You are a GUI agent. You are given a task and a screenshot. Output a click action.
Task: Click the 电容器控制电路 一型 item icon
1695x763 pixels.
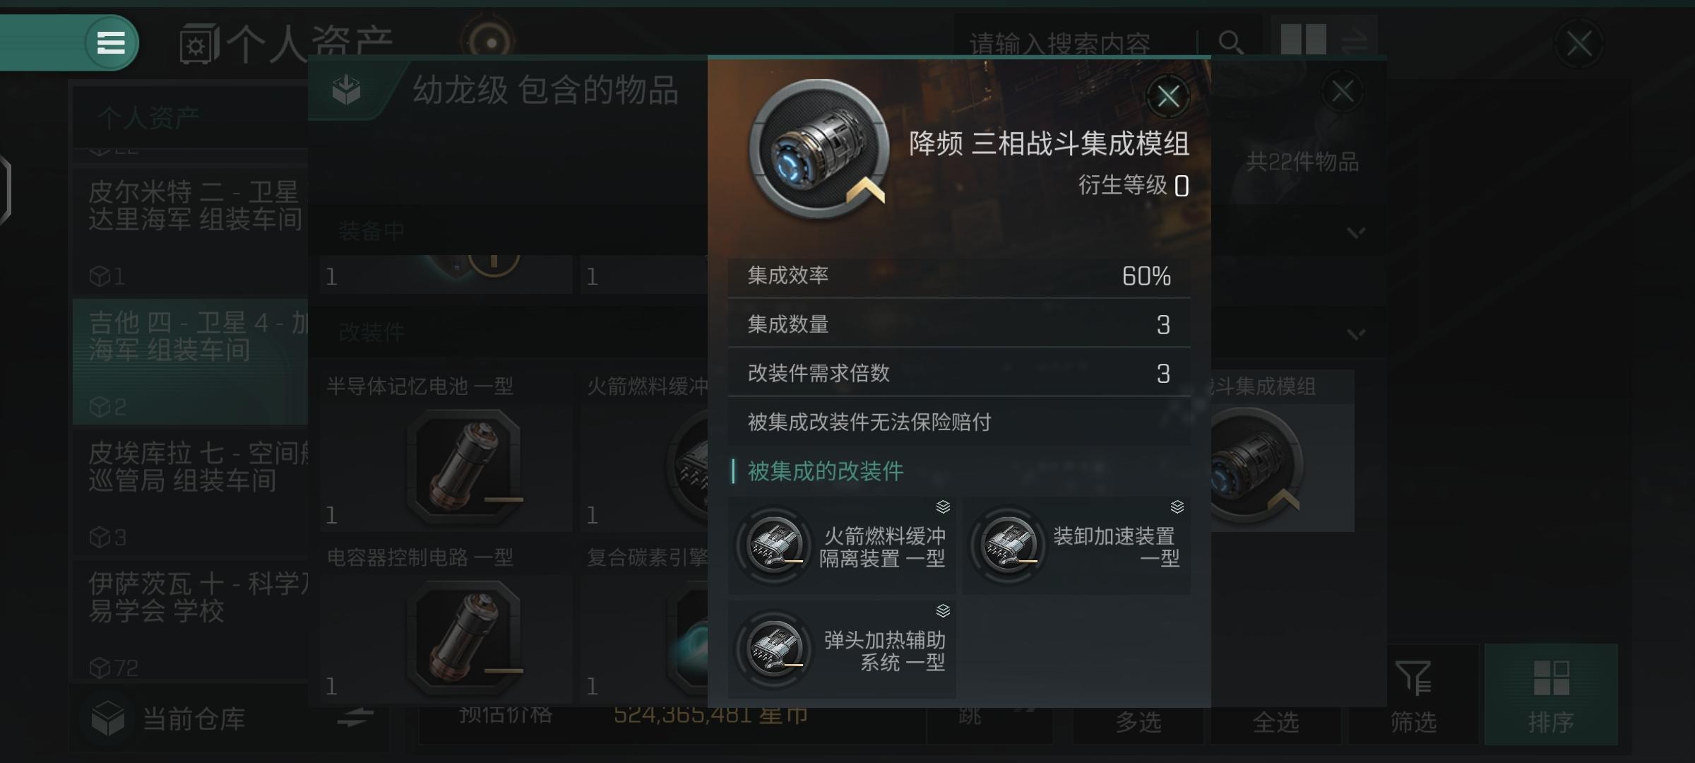[466, 636]
